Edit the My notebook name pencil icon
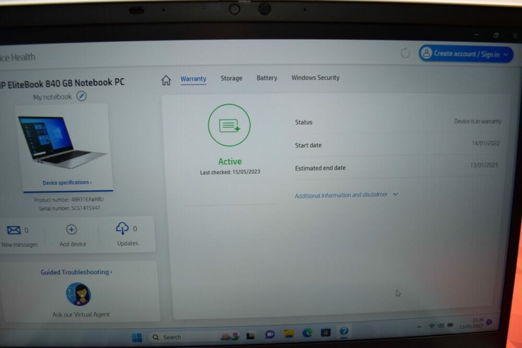The image size is (522, 348). 81,96
